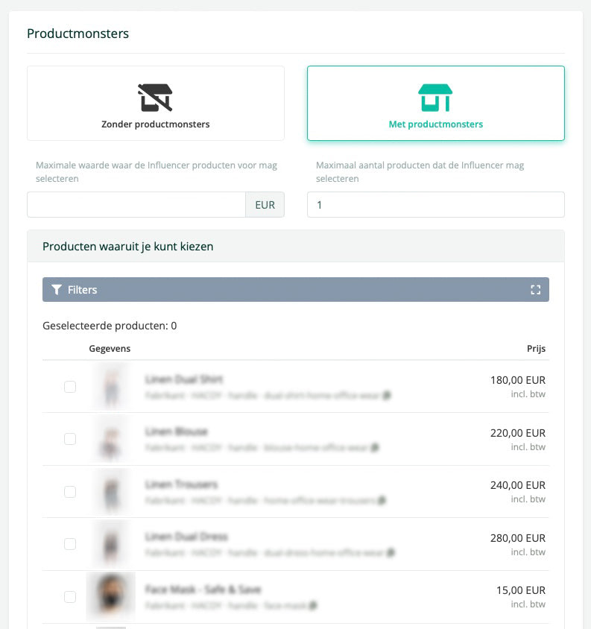This screenshot has width=591, height=629.
Task: Click the maximum product count field
Action: click(435, 205)
